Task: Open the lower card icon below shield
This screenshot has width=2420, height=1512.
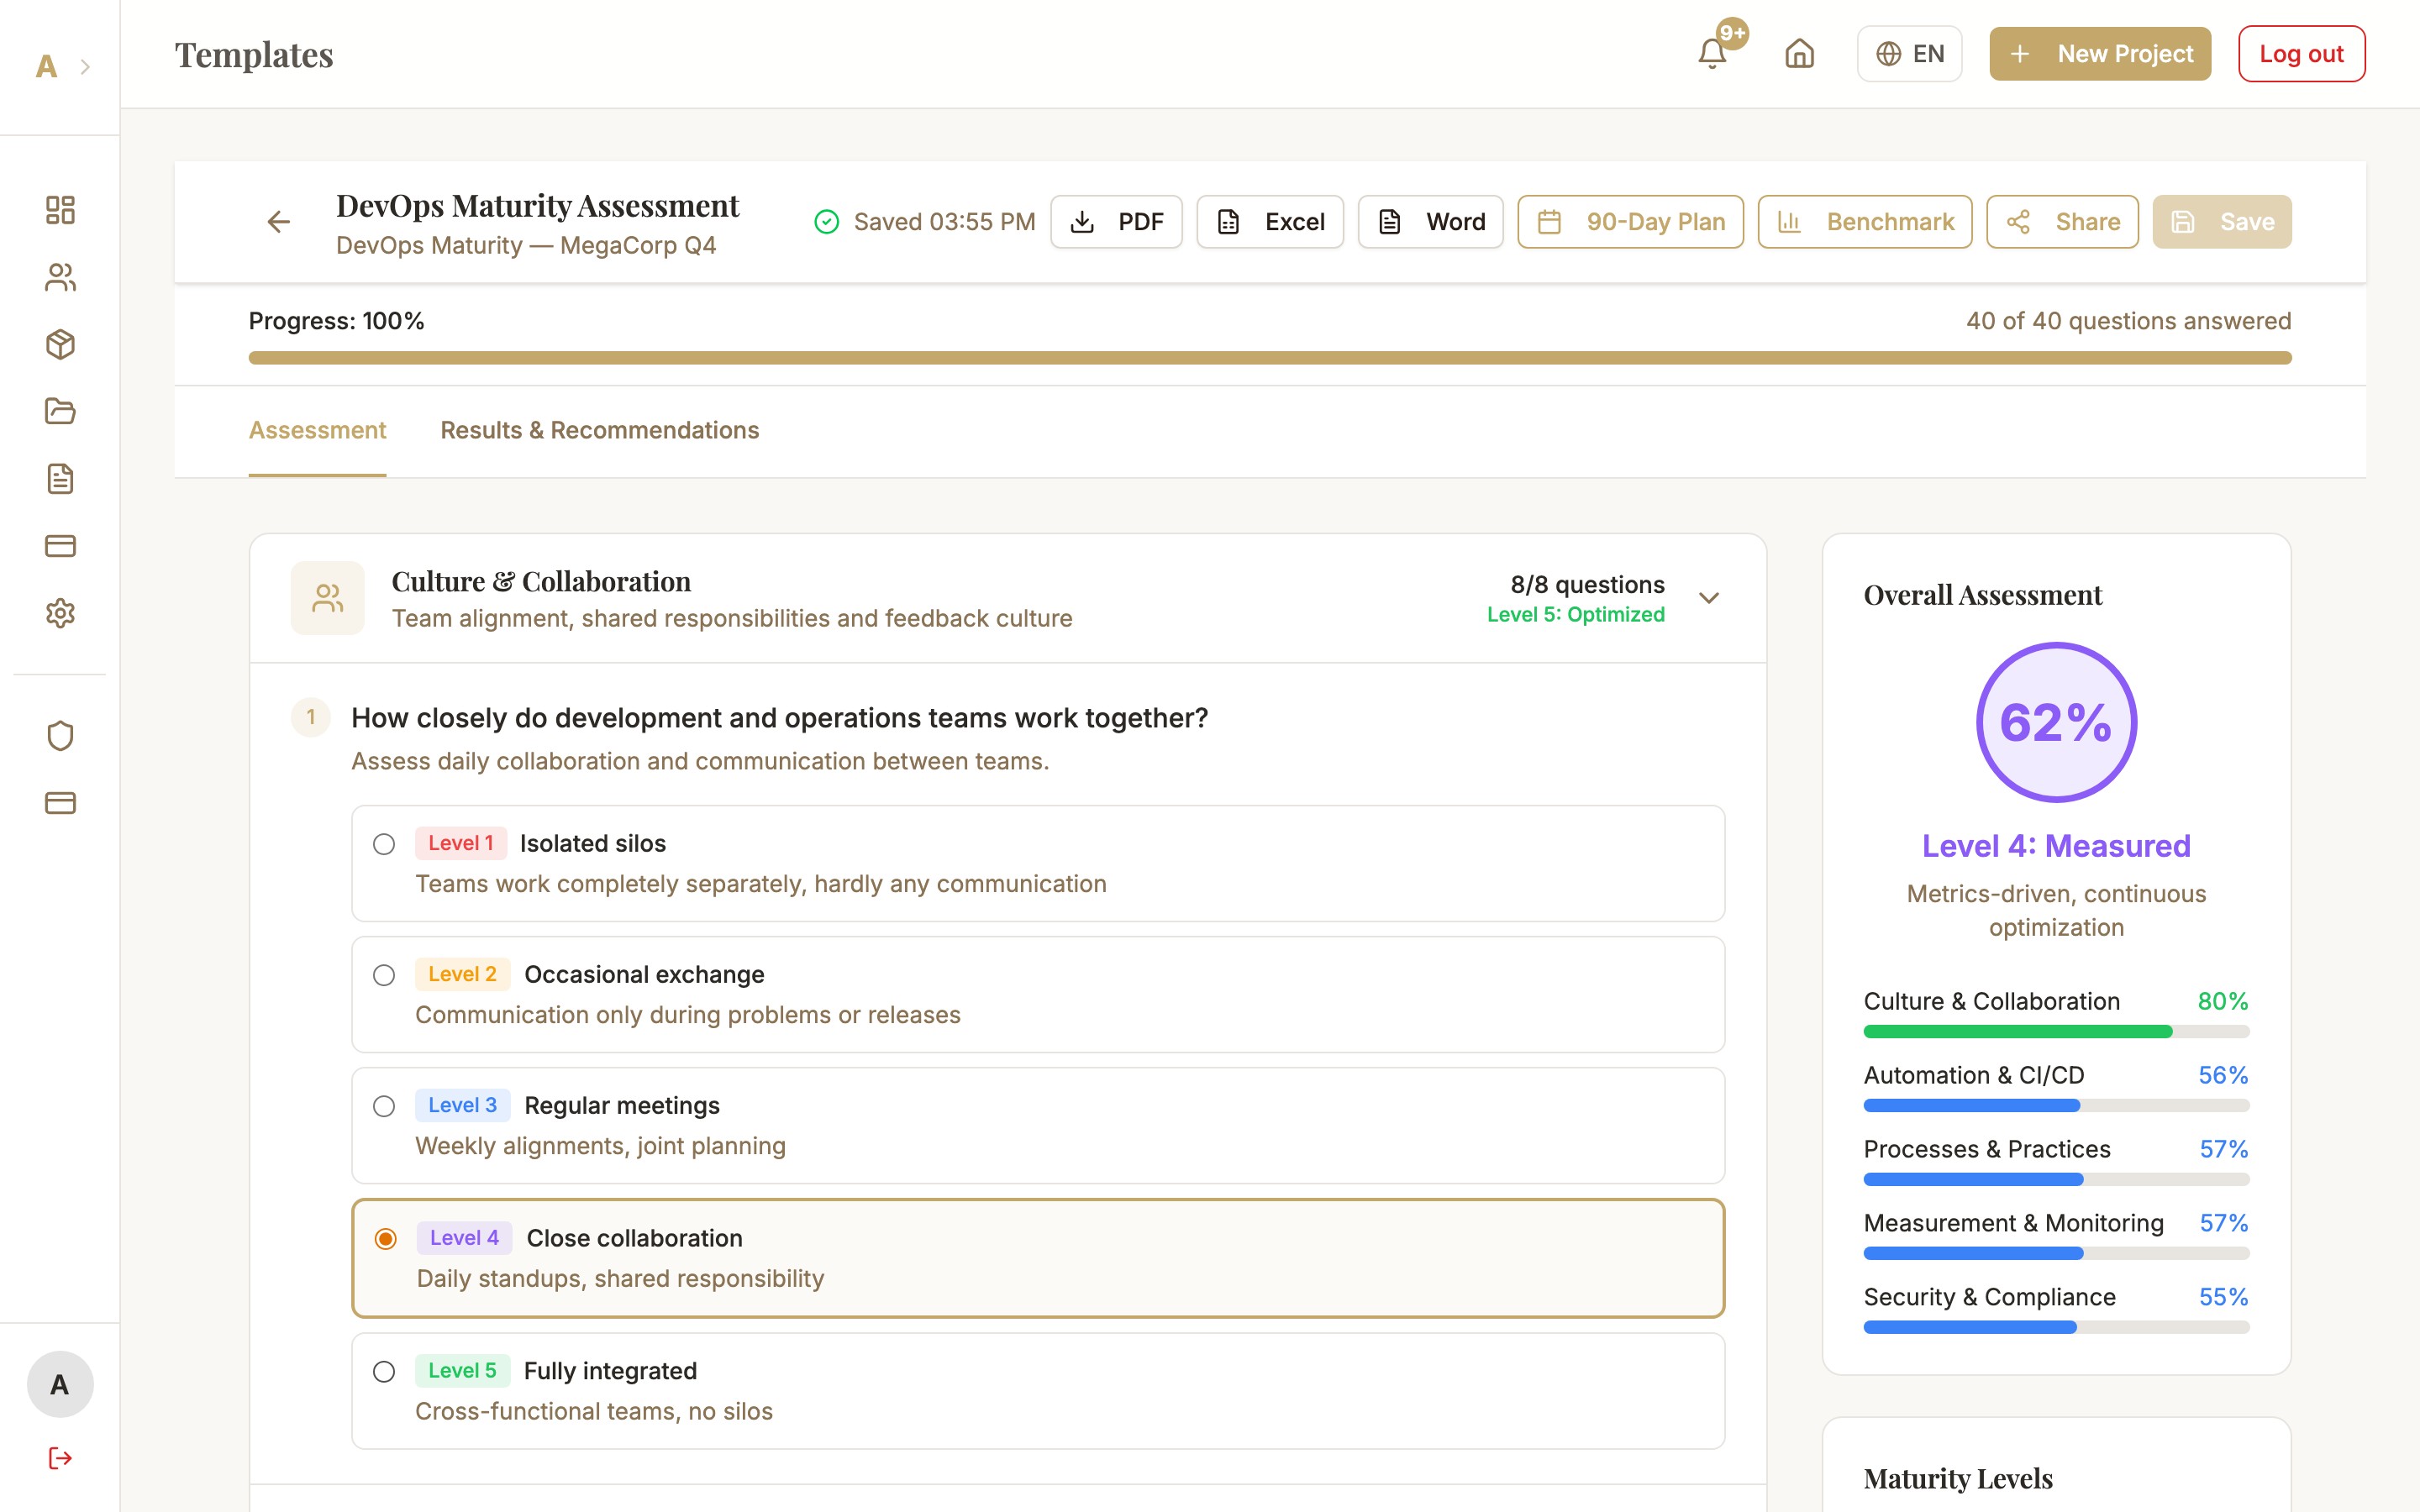Action: 60,803
